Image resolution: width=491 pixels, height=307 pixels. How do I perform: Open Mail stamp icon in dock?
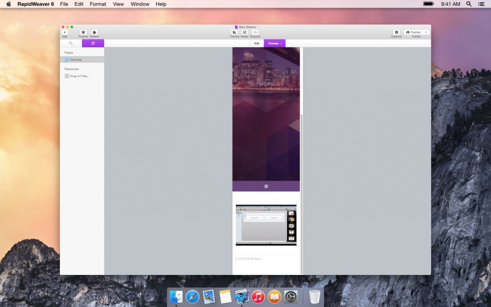click(208, 296)
